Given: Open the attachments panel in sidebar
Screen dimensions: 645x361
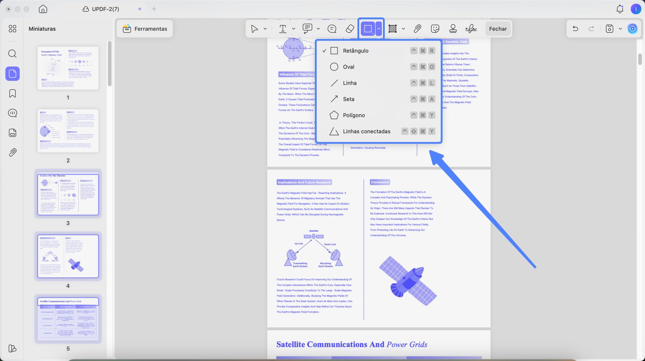Looking at the screenshot, I should click(x=12, y=152).
